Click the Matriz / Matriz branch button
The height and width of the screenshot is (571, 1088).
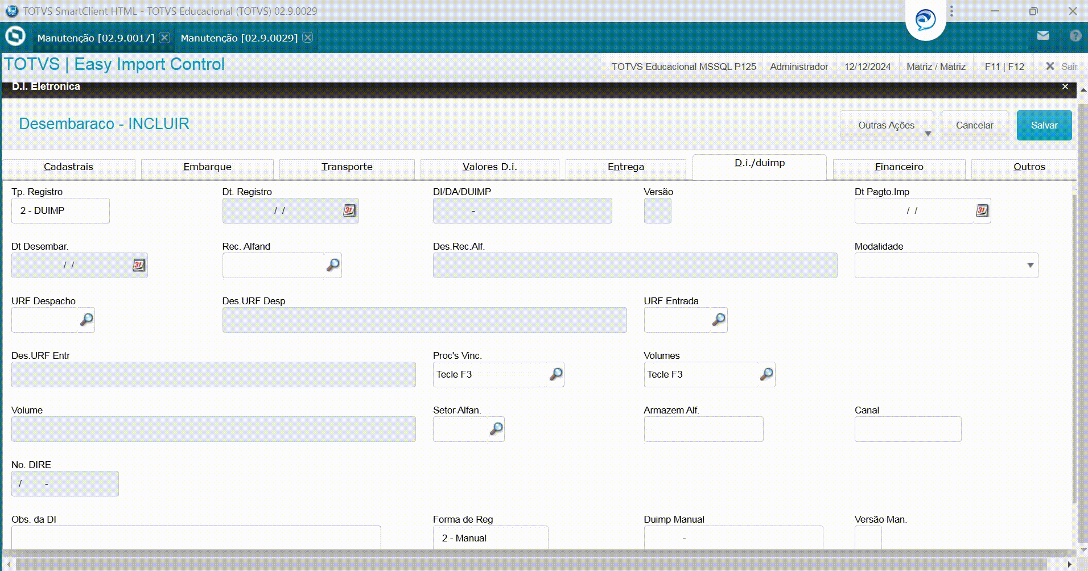pyautogui.click(x=936, y=67)
